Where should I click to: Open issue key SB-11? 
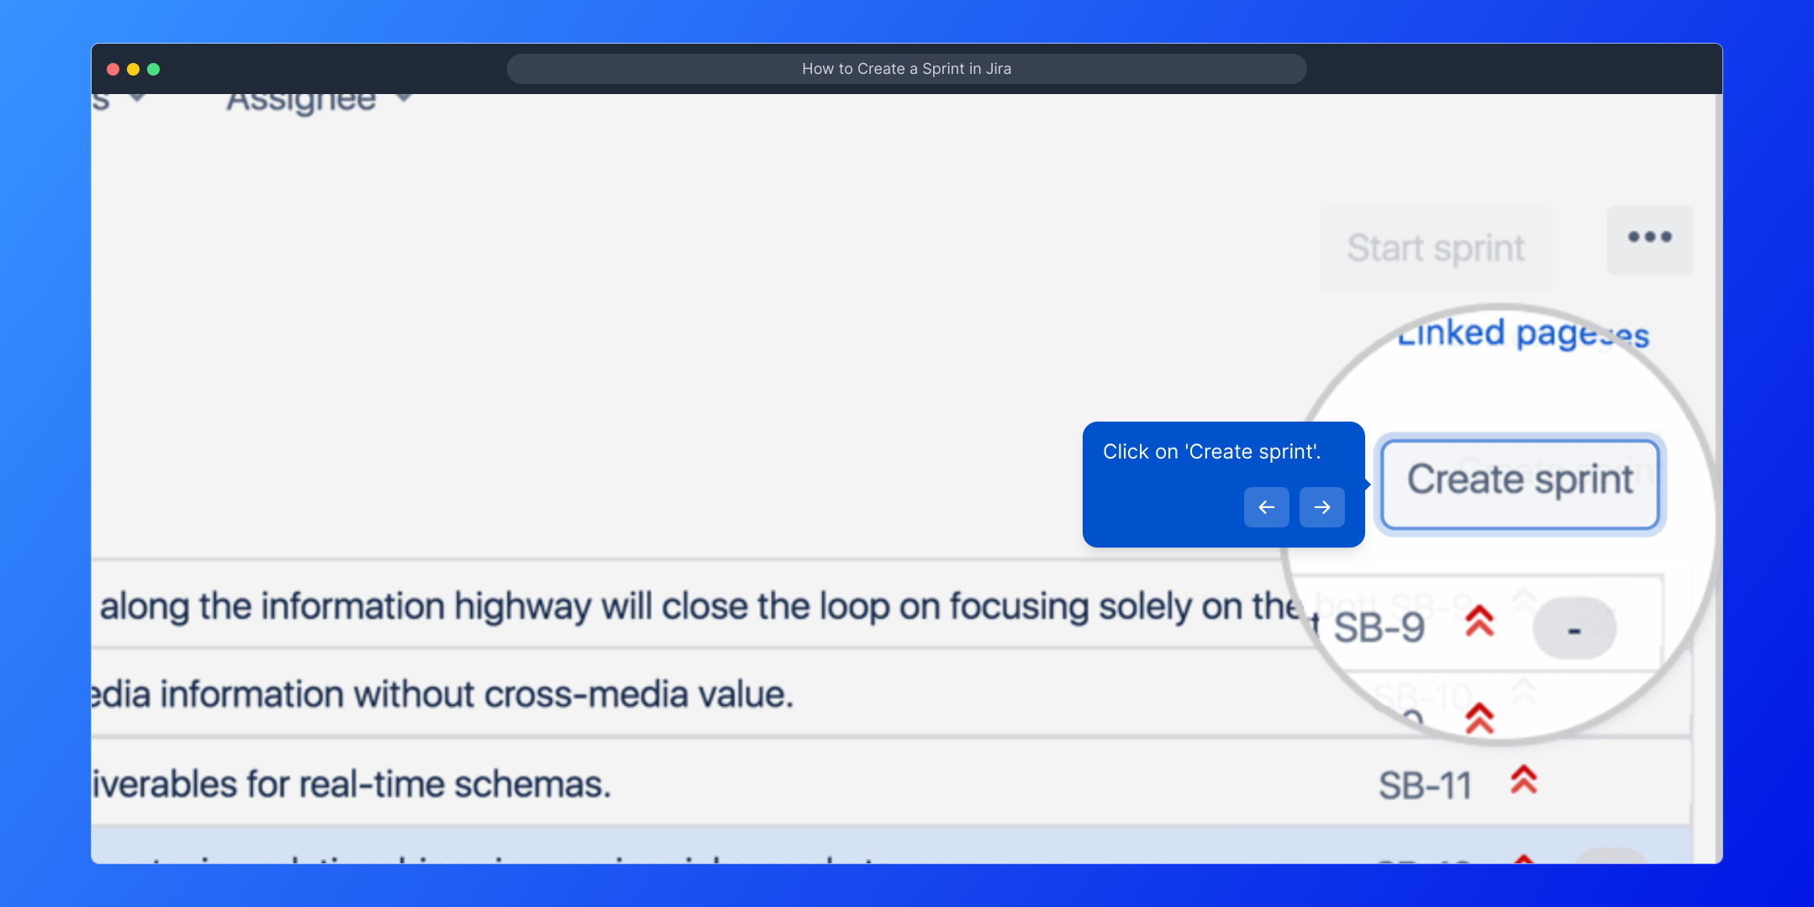click(x=1425, y=786)
